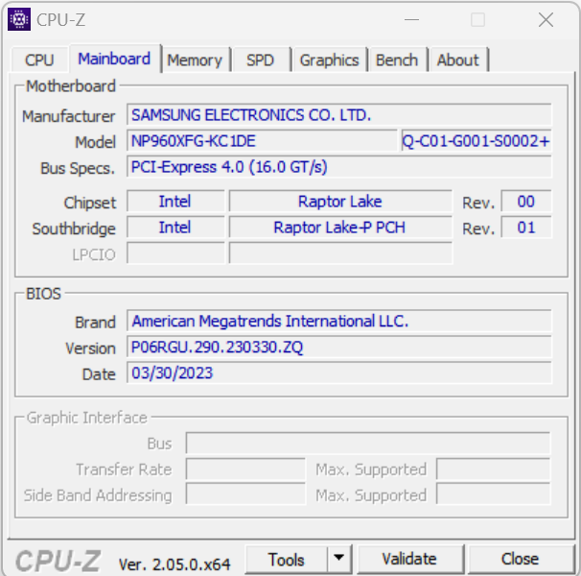Open the About tab
The height and width of the screenshot is (576, 581).
coord(458,60)
